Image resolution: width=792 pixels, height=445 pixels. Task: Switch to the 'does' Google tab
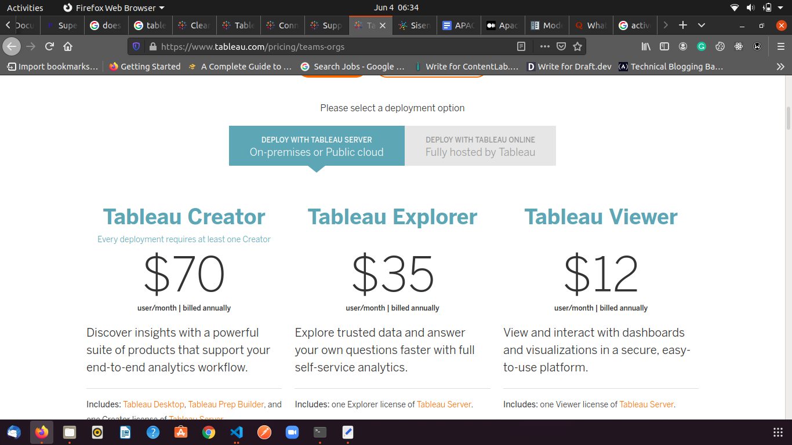(106, 25)
